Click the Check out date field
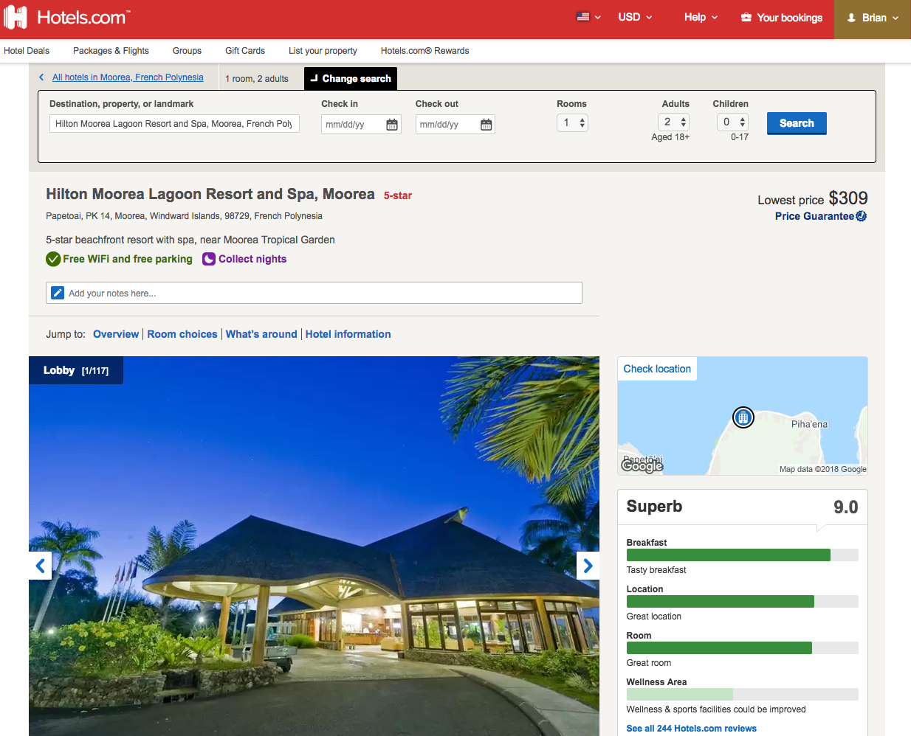 click(x=455, y=125)
